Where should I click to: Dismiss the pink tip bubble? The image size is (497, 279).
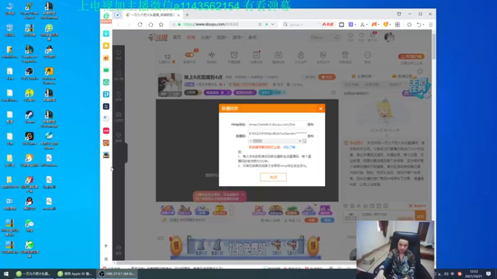(x=243, y=194)
